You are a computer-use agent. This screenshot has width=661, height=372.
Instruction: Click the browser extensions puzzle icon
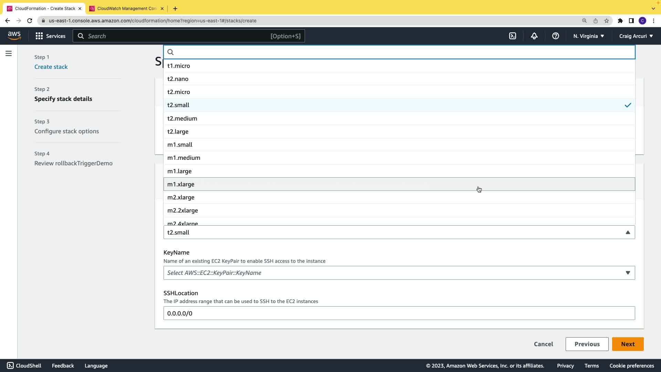pyautogui.click(x=620, y=21)
